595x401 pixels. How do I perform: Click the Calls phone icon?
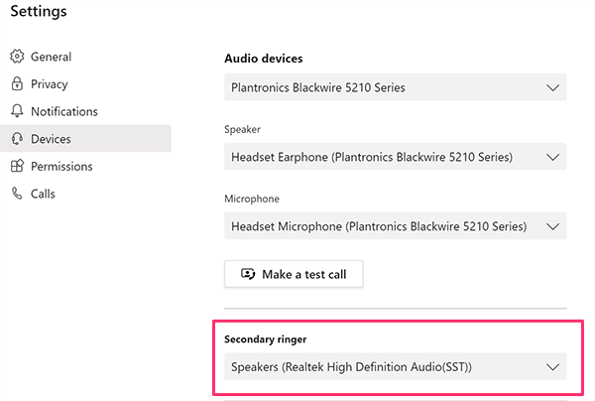click(16, 194)
